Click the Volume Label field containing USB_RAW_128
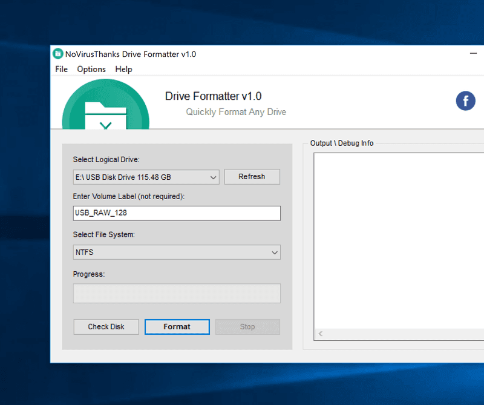The image size is (484, 405). pyautogui.click(x=177, y=213)
